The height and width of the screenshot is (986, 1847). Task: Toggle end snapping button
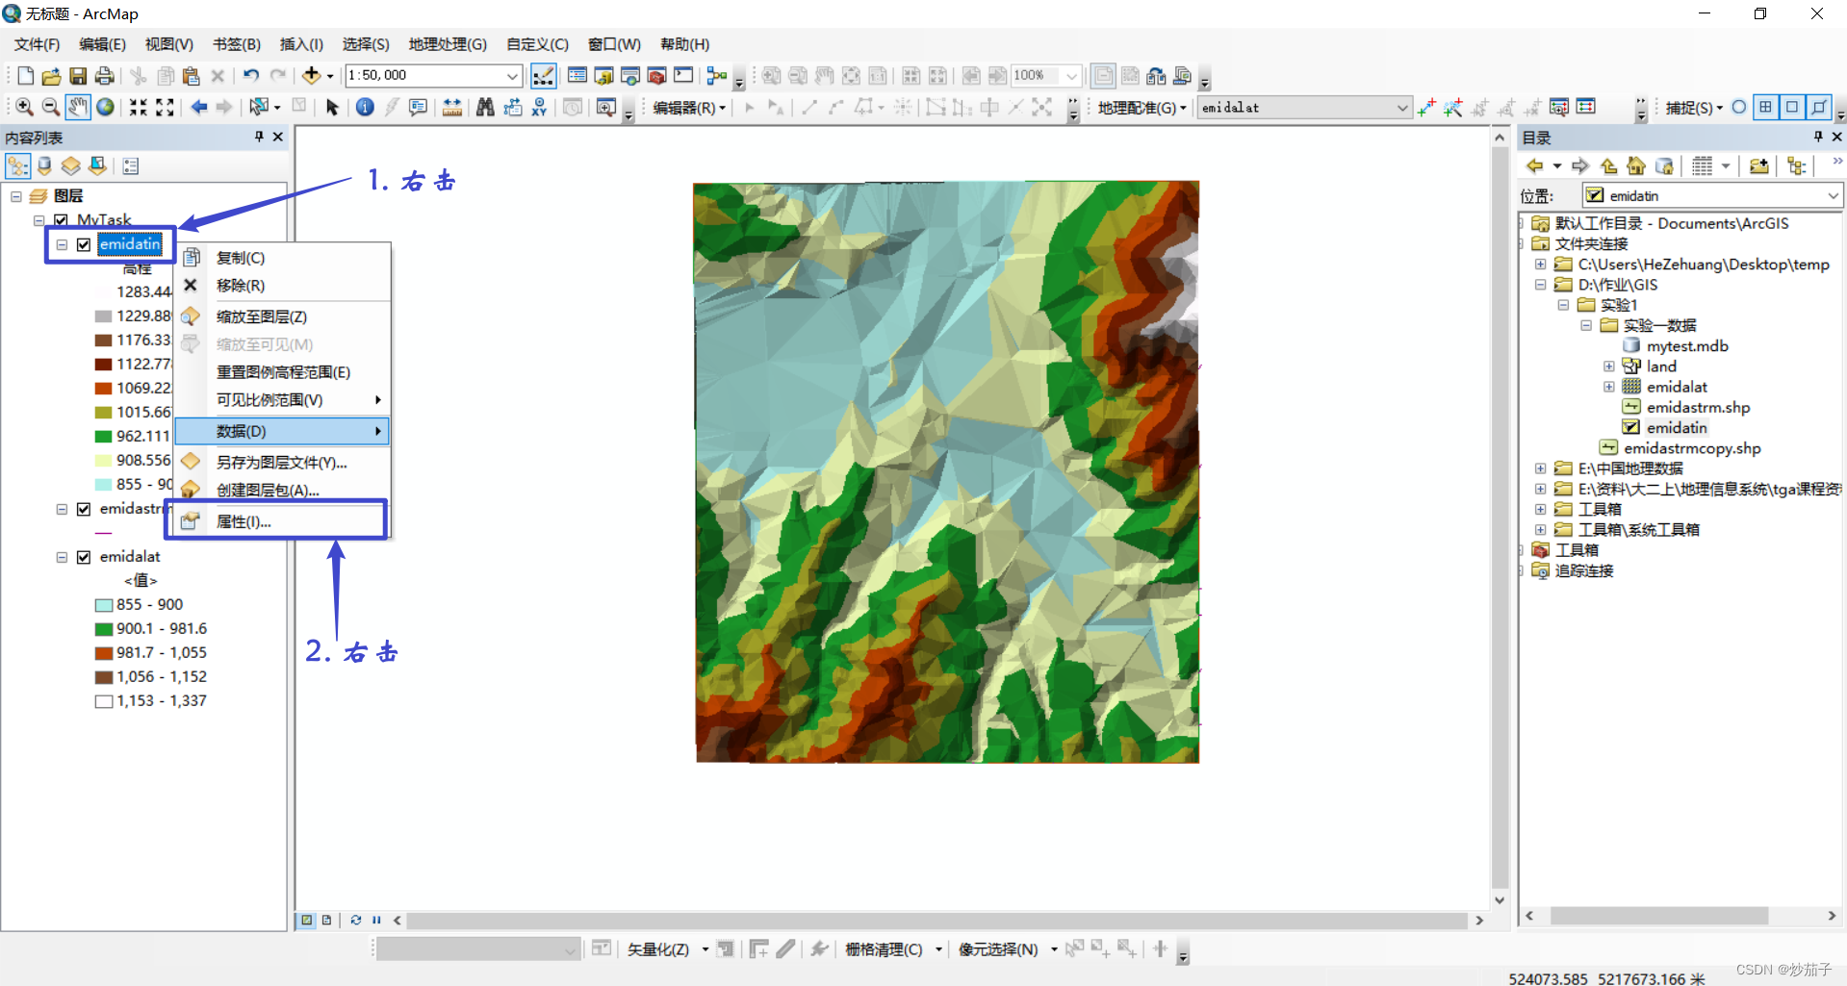pos(1765,107)
